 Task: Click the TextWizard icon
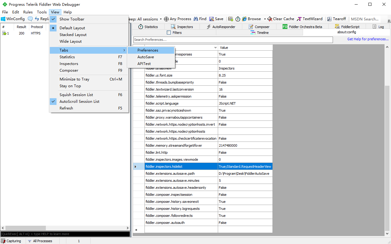click(x=300, y=19)
